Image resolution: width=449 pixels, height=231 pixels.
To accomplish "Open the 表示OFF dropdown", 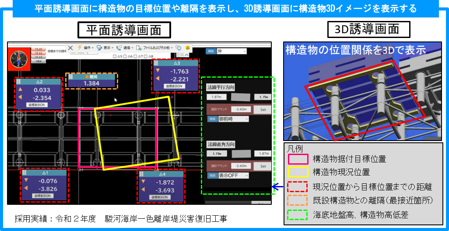I will (x=233, y=175).
